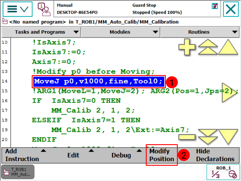Select the T_ROB1 MM_Aut... taskbar item

[18, 172]
